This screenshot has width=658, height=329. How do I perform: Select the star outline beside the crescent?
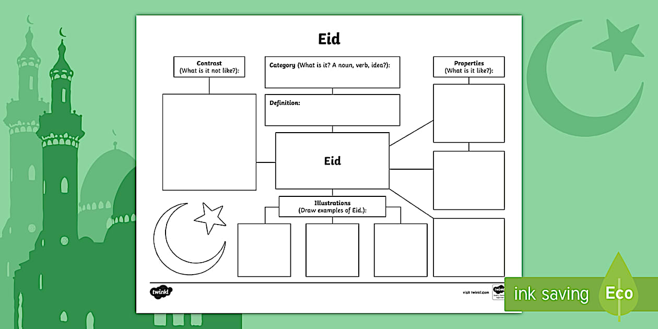(209, 217)
